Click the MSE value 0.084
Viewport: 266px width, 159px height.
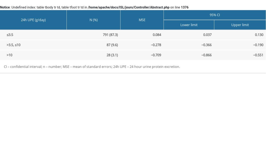coord(157,35)
